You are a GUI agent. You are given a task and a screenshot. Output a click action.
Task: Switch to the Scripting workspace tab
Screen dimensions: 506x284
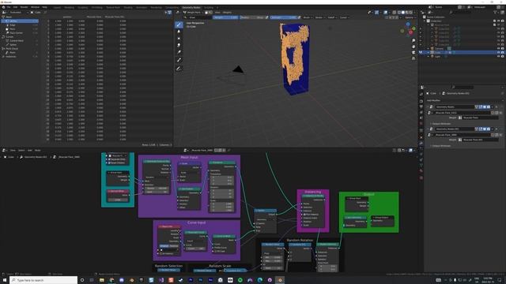209,7
